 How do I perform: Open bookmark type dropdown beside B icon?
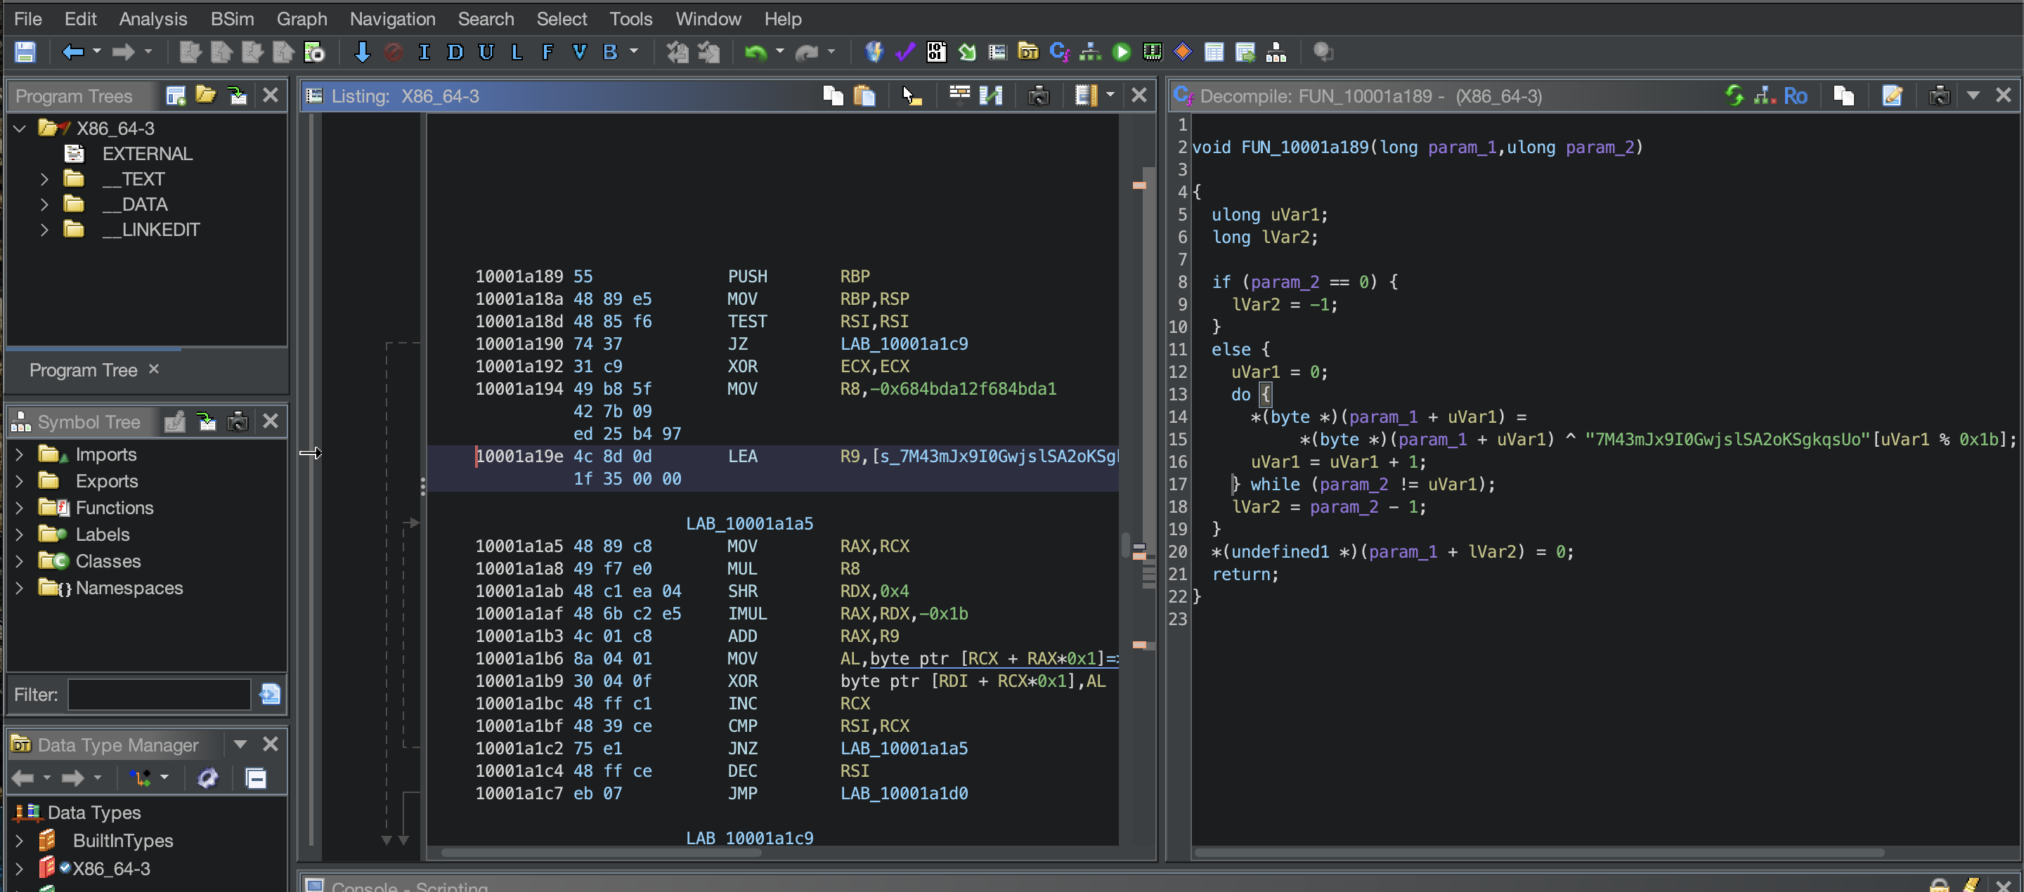pos(633,52)
